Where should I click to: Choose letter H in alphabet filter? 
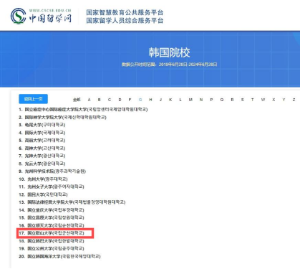(x=150, y=100)
